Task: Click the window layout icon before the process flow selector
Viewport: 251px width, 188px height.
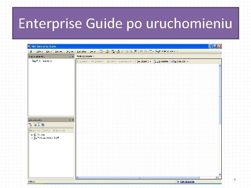Action: click(151, 51)
